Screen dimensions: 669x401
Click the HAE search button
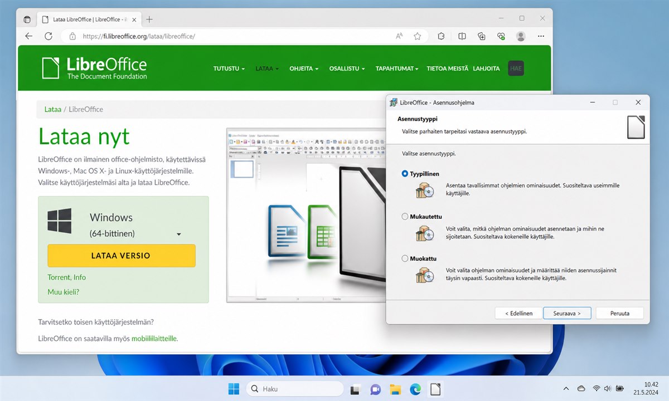click(516, 69)
